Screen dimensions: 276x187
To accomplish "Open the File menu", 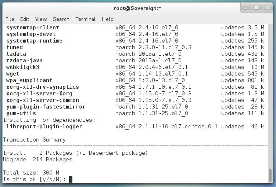I will [x=10, y=19].
